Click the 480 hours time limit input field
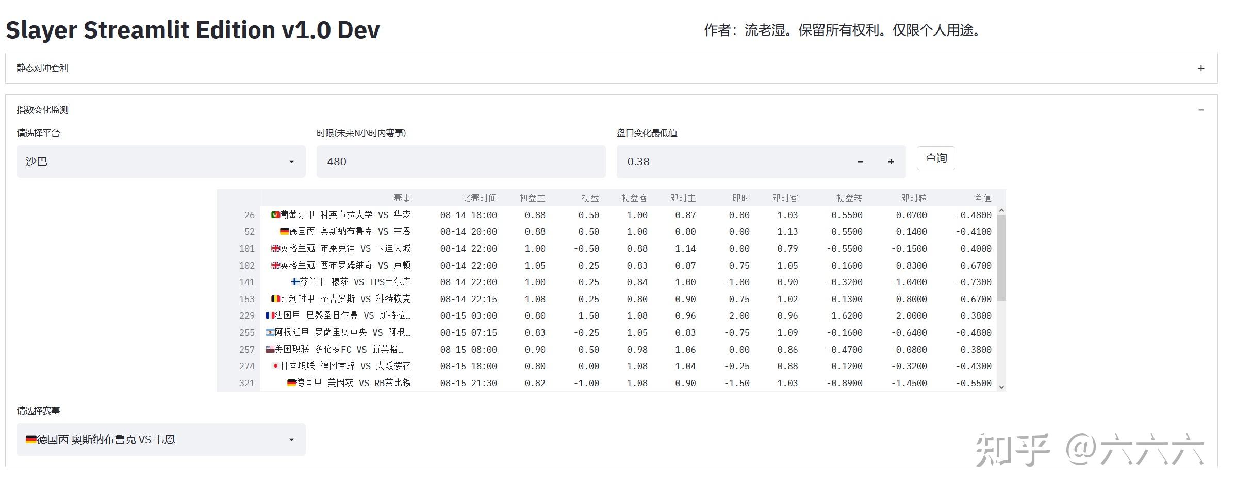 pos(460,161)
